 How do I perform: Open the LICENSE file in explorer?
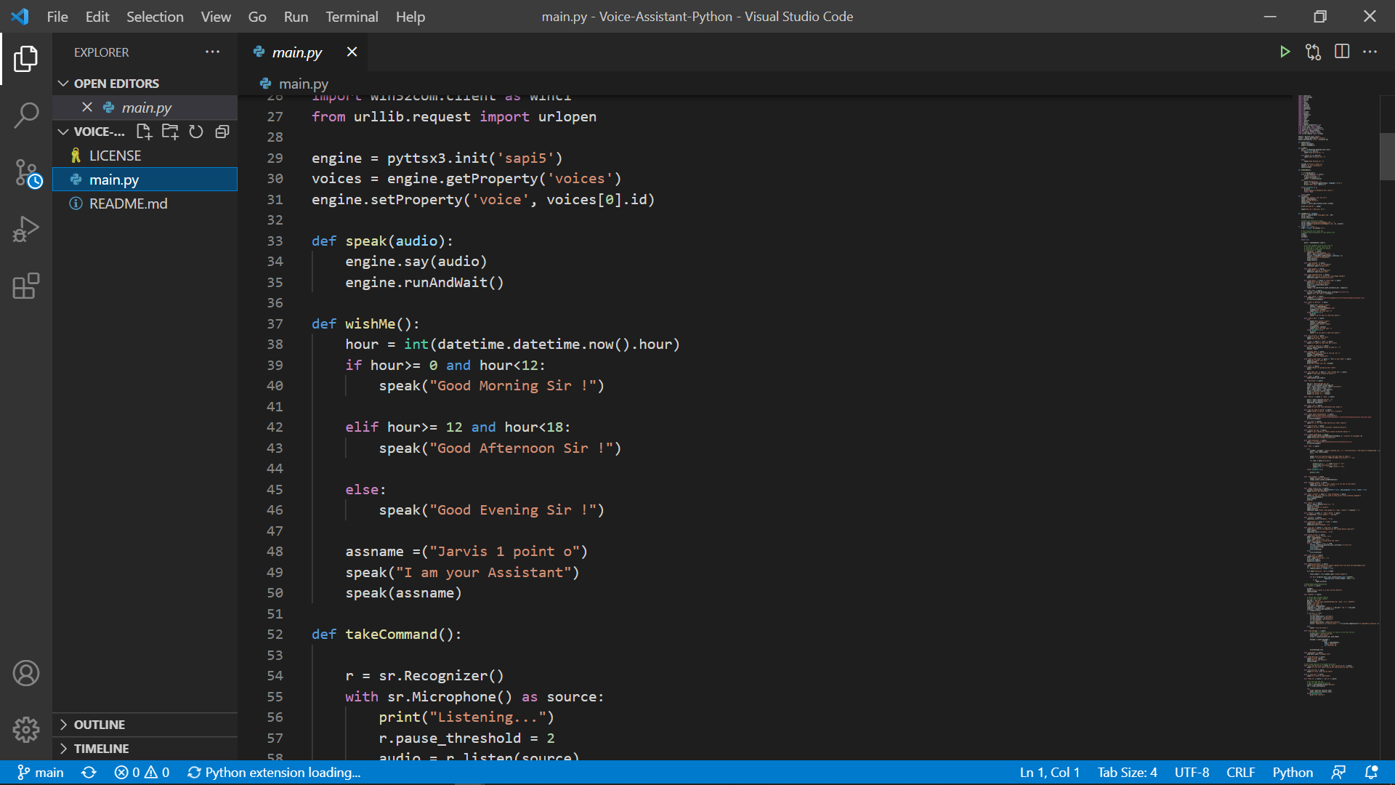pos(145,156)
